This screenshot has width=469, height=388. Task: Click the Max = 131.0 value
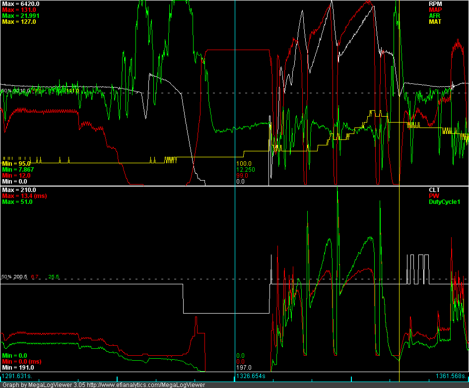point(19,10)
